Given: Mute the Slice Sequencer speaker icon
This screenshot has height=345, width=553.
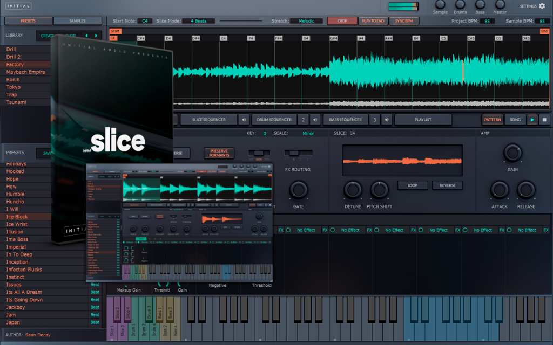Looking at the screenshot, I should pyautogui.click(x=244, y=120).
